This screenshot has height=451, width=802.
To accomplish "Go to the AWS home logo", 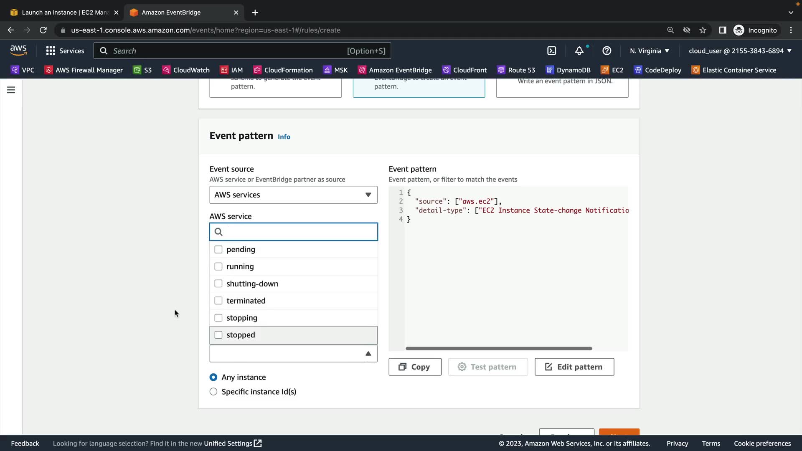I will [18, 51].
